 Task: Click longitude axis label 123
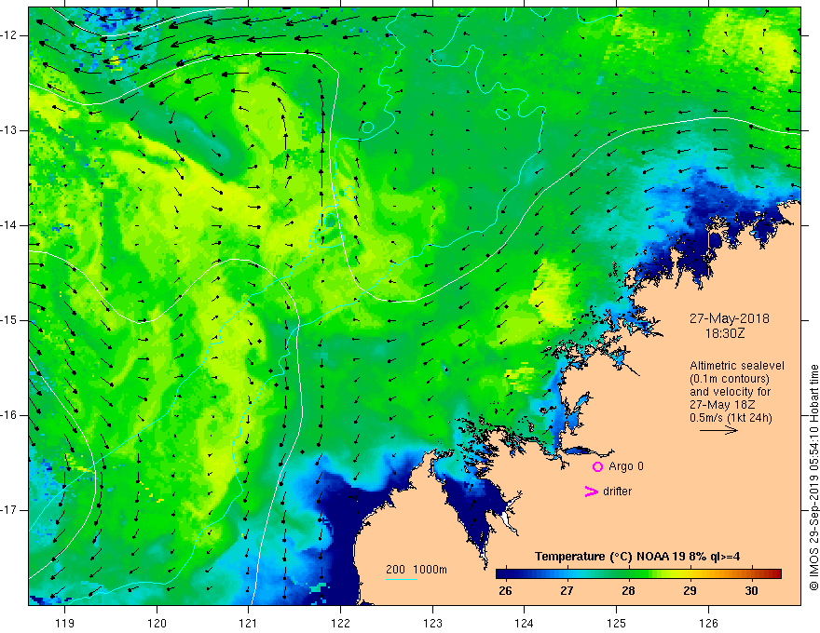pos(432,623)
